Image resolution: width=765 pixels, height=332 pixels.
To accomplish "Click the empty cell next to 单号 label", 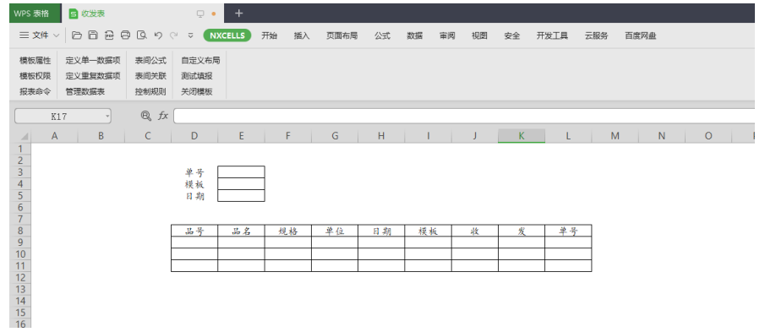I will (x=241, y=172).
